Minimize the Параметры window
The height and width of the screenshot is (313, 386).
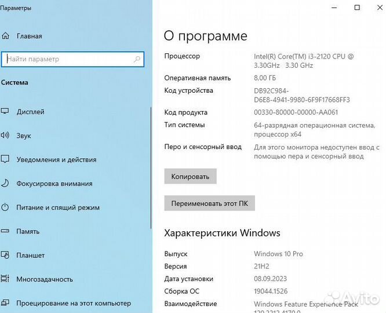pyautogui.click(x=334, y=8)
